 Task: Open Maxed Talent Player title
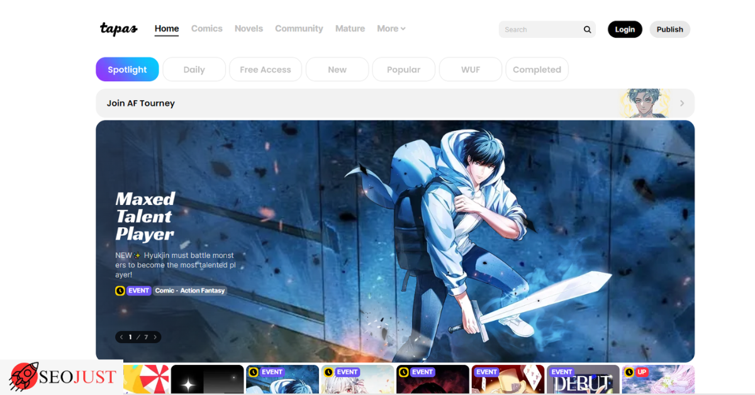pyautogui.click(x=145, y=216)
